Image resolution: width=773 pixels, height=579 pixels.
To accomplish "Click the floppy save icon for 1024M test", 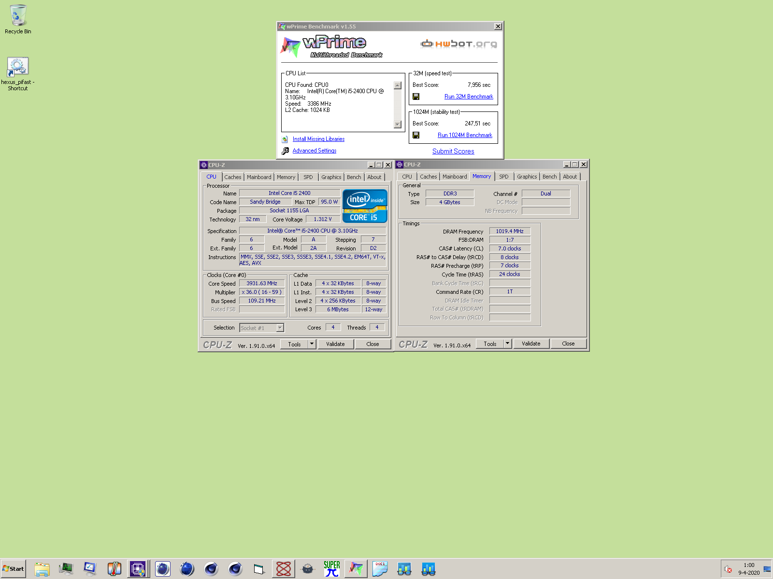I will (x=416, y=135).
